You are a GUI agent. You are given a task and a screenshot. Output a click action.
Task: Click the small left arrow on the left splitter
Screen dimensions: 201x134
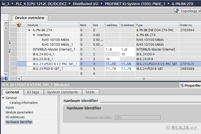coord(9,43)
